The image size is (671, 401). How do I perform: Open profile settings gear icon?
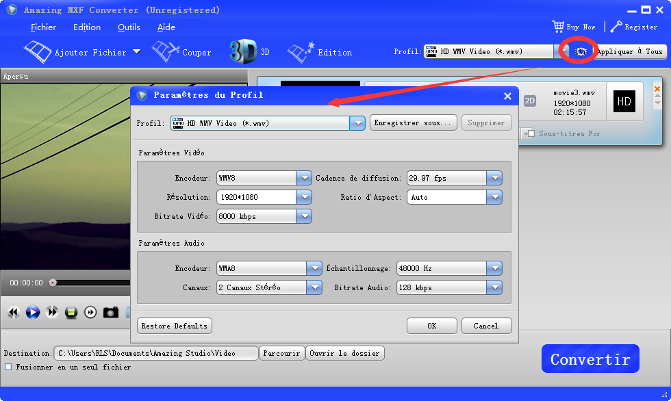coord(581,52)
